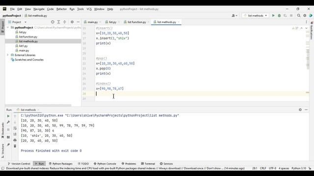Select list1.py in project tree
The width and height of the screenshot is (314, 176).
[x=23, y=46]
